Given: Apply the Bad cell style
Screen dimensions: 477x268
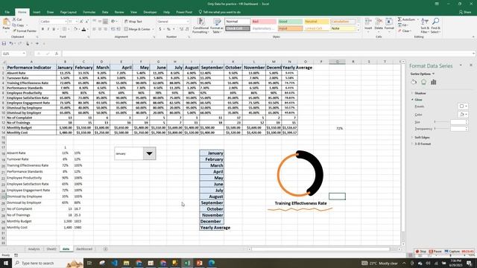Looking at the screenshot, I should click(x=264, y=22).
